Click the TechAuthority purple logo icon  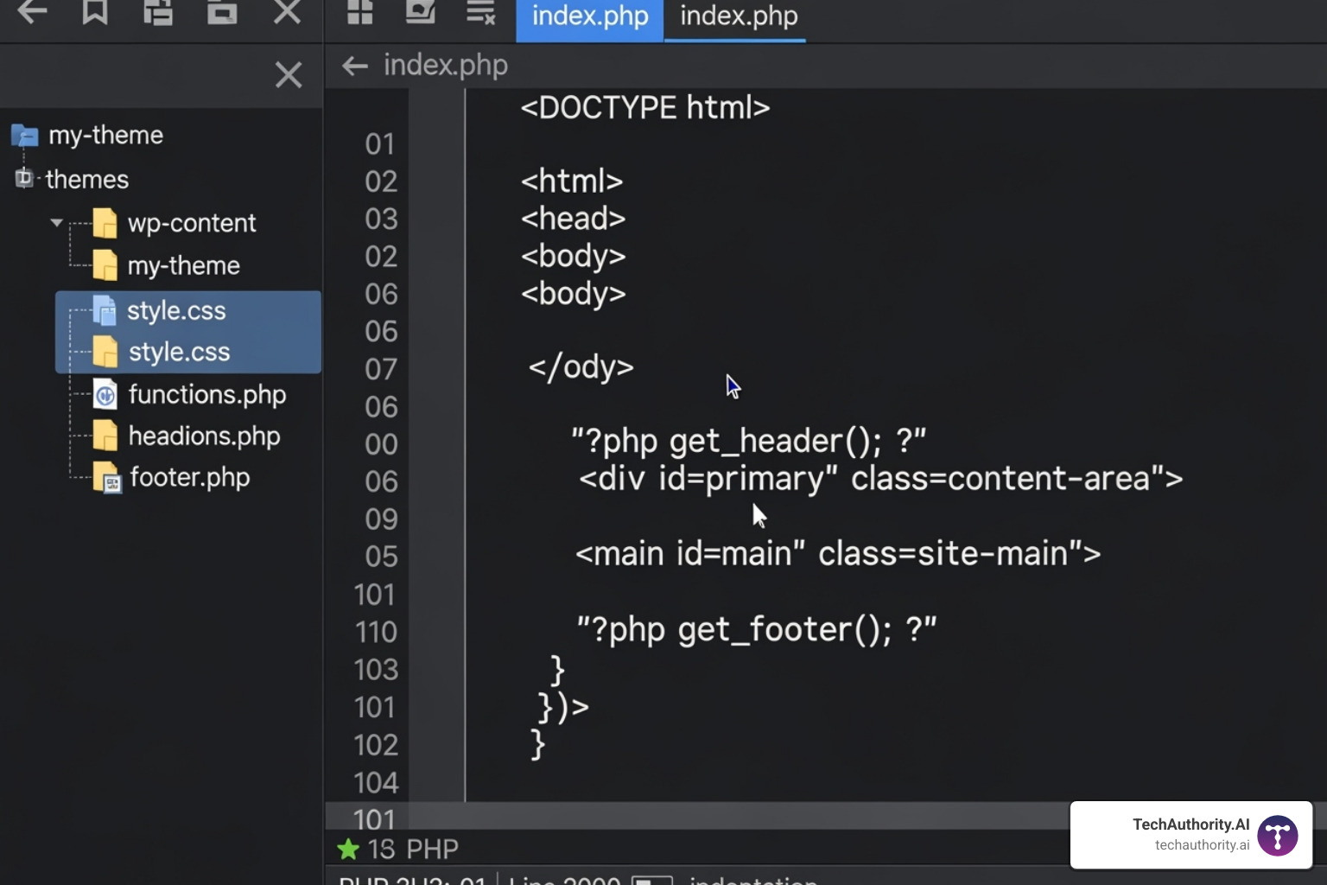point(1277,836)
